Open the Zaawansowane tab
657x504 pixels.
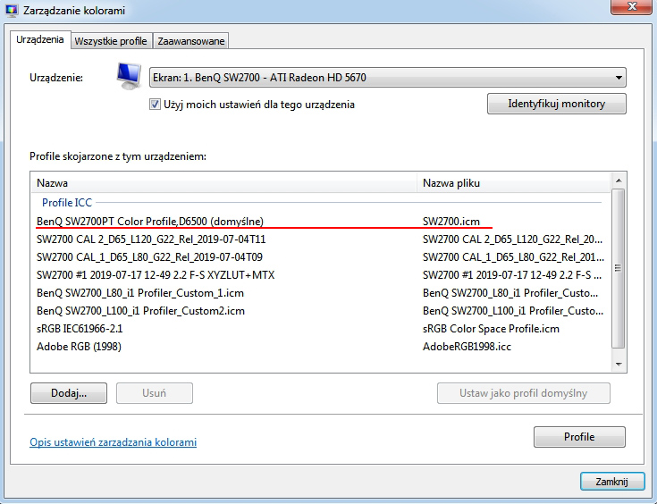coord(190,41)
